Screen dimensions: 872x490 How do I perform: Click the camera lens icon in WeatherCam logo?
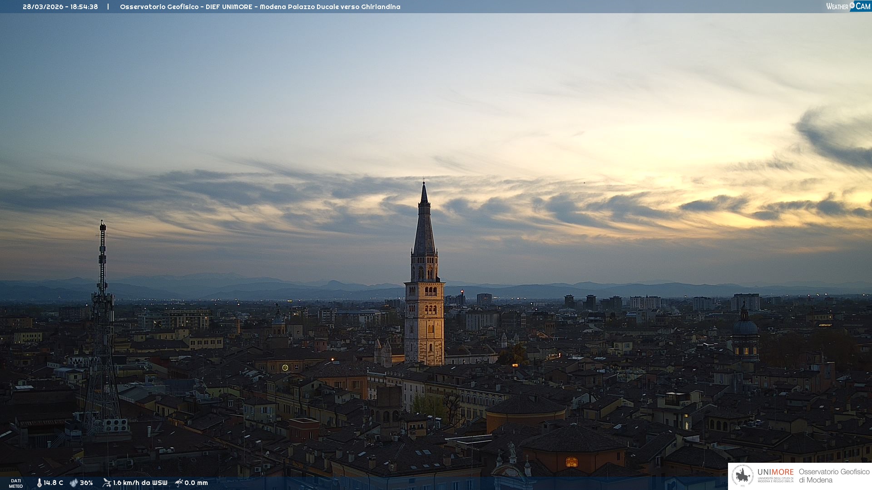[852, 5]
